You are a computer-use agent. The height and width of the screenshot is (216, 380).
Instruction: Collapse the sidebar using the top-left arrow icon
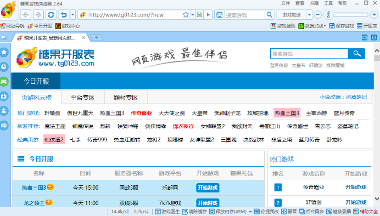pyautogui.click(x=4, y=37)
